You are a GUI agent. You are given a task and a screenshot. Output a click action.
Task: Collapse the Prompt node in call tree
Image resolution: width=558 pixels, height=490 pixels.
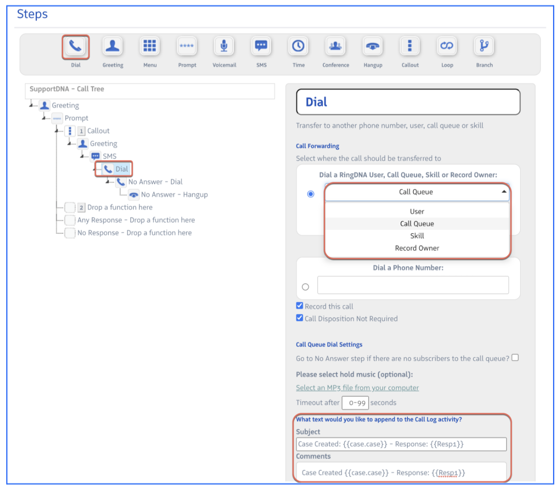click(44, 118)
